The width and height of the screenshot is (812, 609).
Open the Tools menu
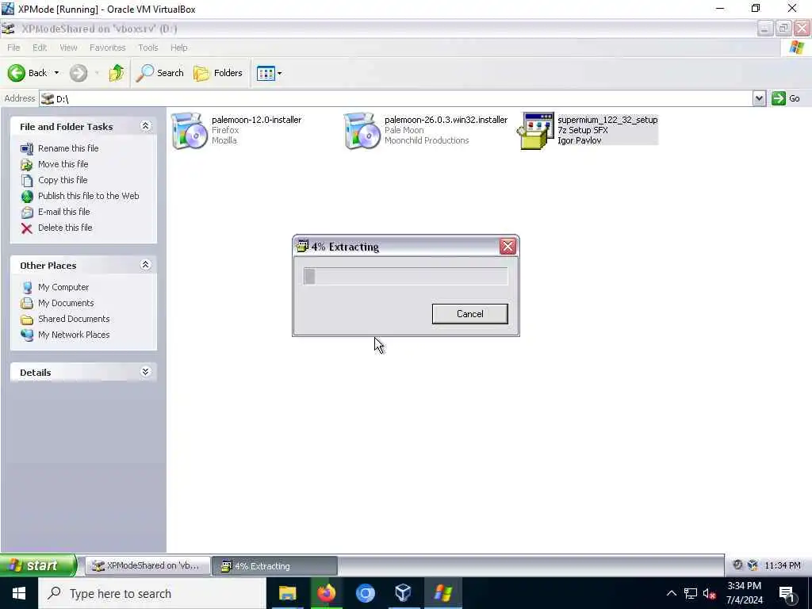click(x=148, y=48)
